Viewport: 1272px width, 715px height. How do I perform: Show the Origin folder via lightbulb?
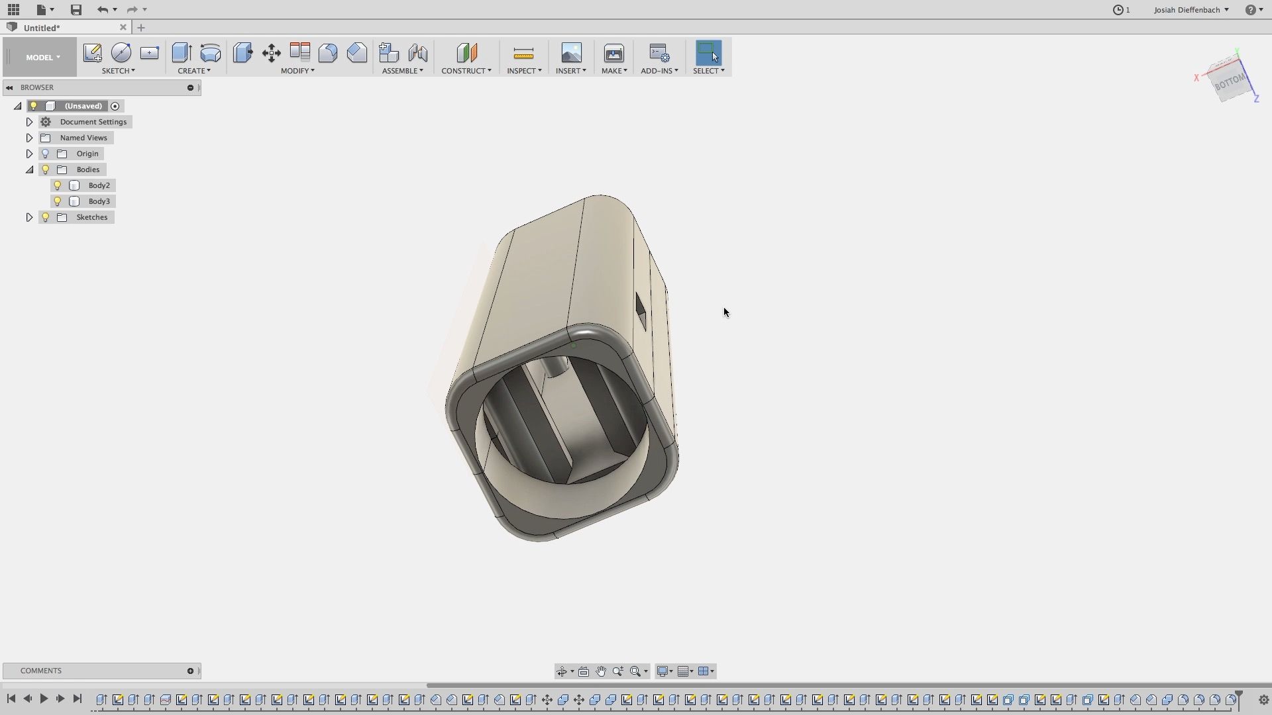click(x=46, y=154)
